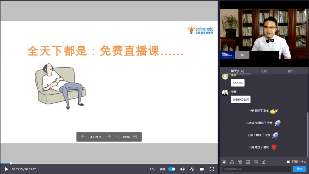This screenshot has width=309, height=174.
Task: Select the 聊天 tab
Action: click(x=237, y=71)
